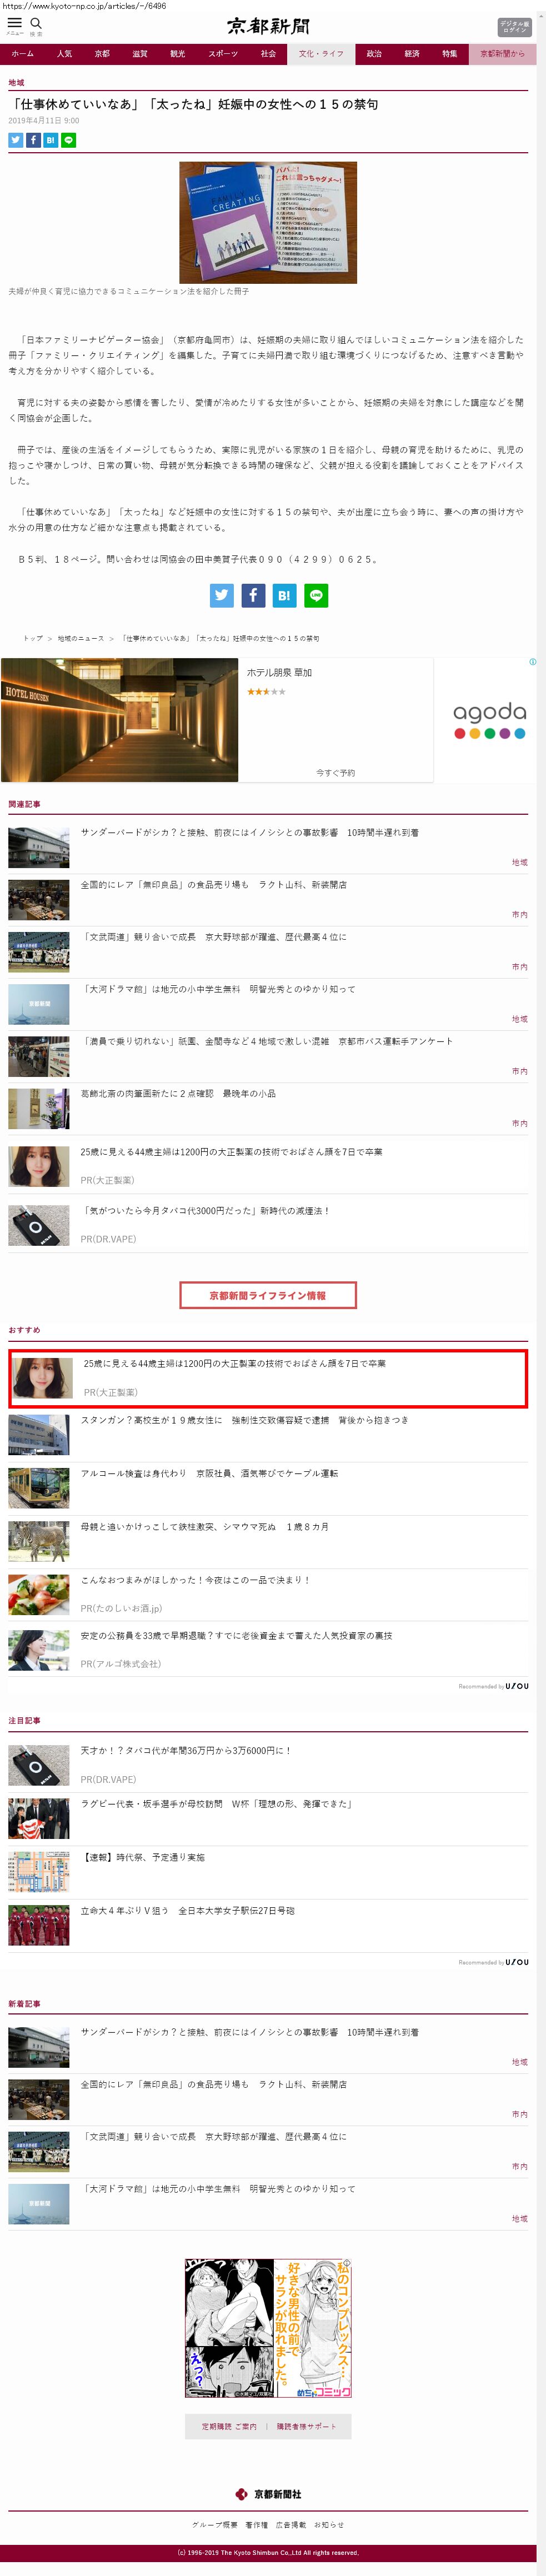Go to the 京都新聞から tab

[x=501, y=54]
